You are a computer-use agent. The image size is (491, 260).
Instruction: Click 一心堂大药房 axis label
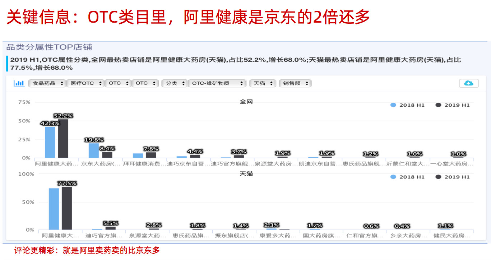click(x=452, y=164)
